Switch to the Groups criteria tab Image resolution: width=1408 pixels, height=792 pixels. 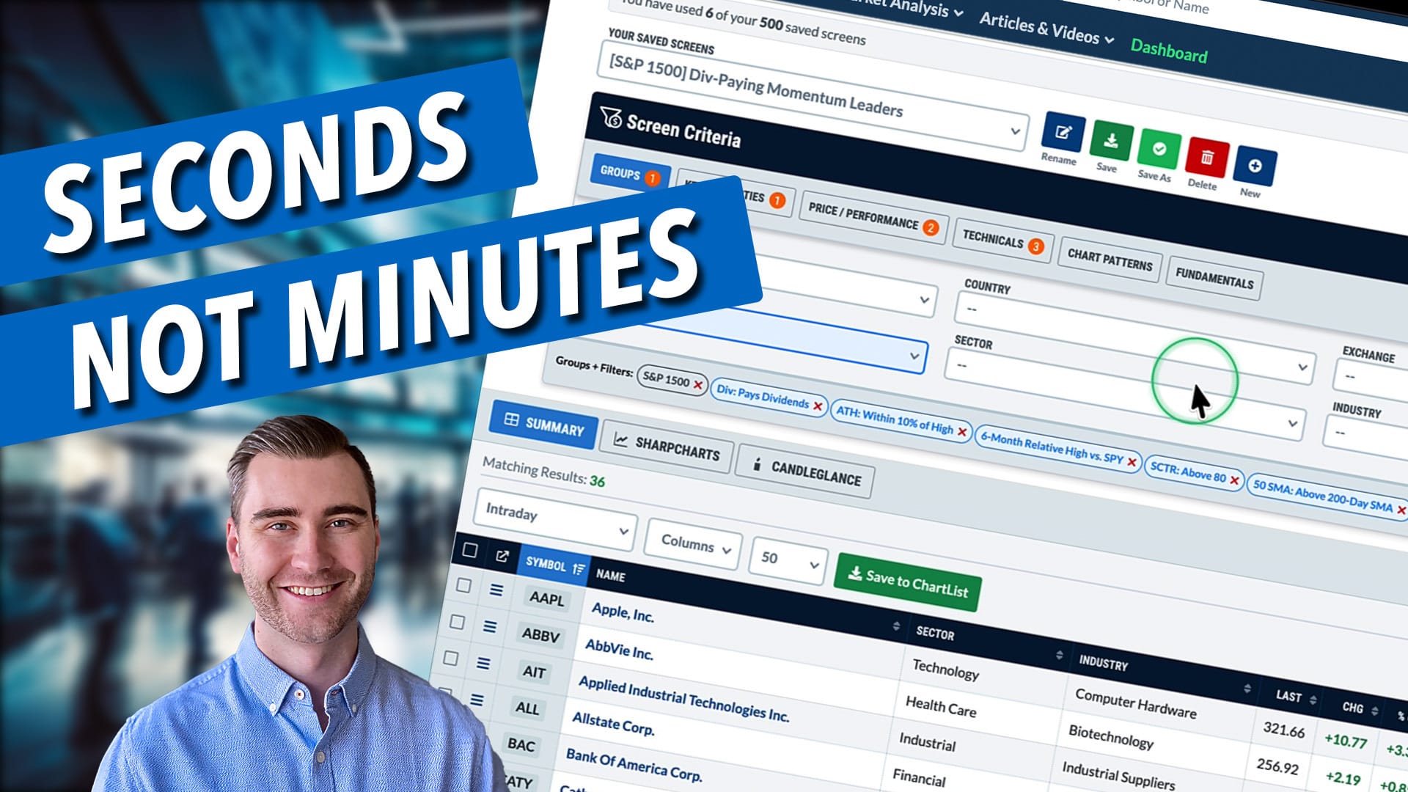(630, 174)
